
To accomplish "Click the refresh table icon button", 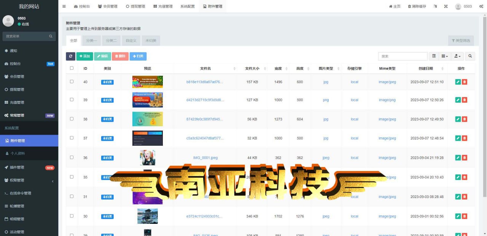I will pos(70,56).
